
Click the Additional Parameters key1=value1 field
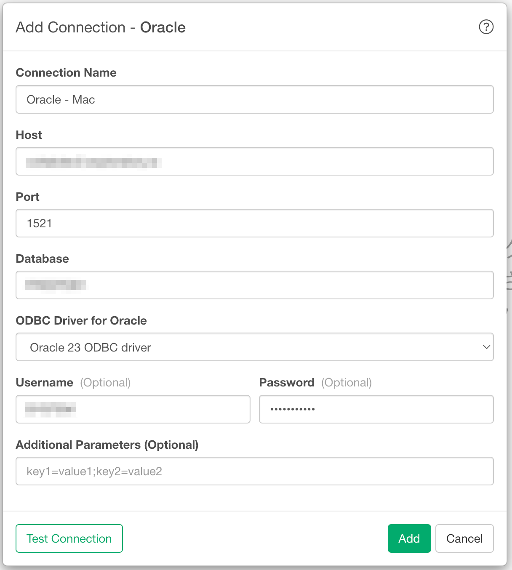pyautogui.click(x=254, y=471)
